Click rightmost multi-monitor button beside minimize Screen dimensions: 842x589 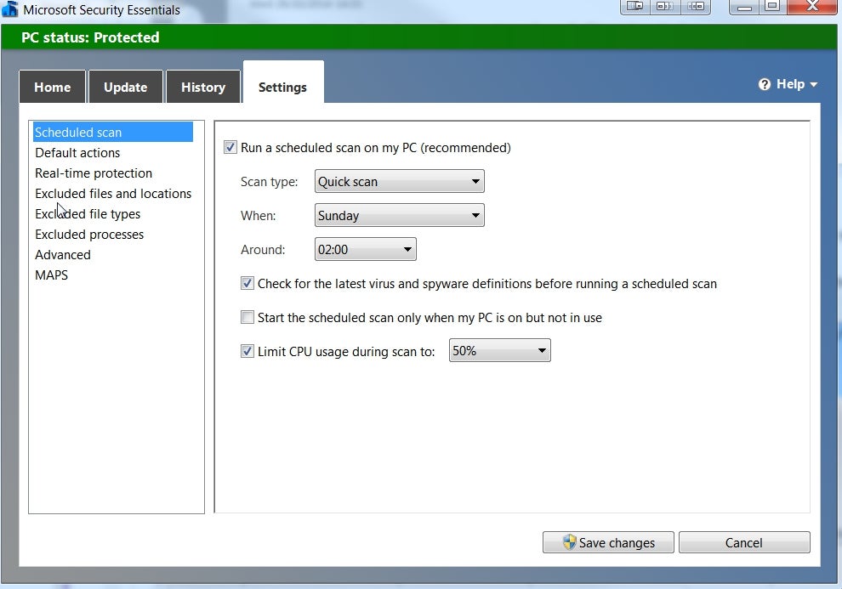(x=696, y=7)
